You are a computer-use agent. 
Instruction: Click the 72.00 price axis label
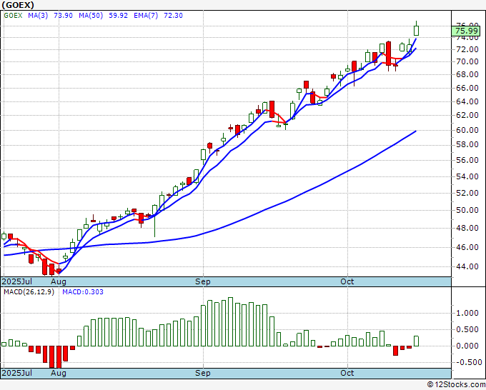[x=467, y=49]
